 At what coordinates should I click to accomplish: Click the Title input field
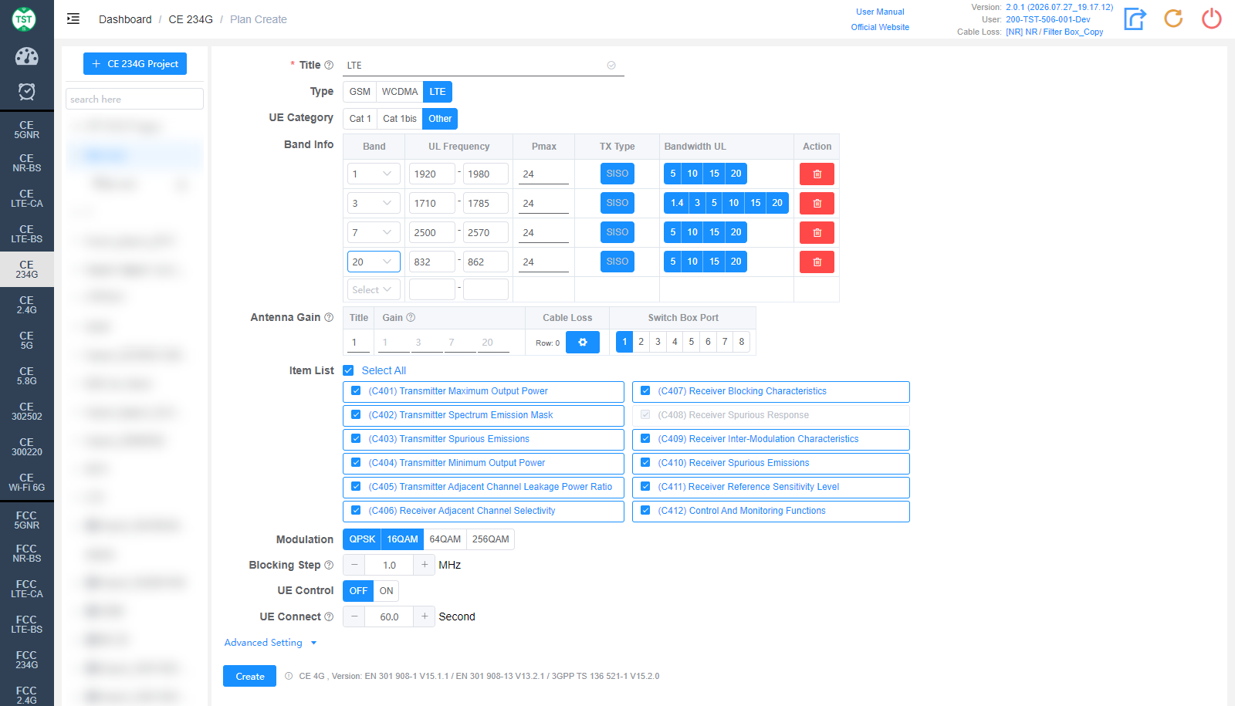pyautogui.click(x=482, y=66)
